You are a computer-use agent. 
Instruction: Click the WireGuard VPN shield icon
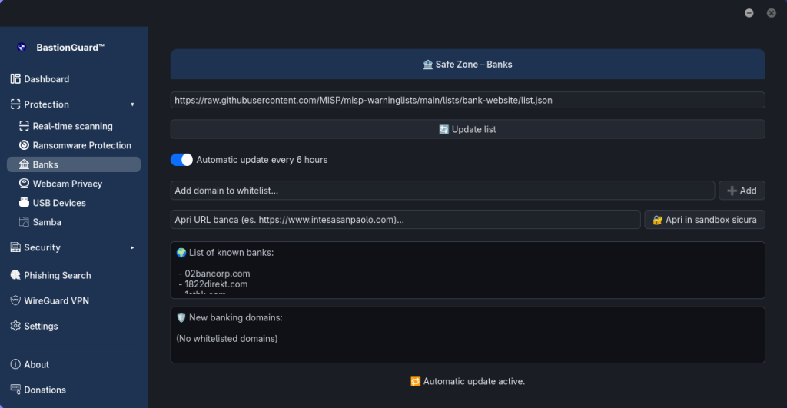coord(15,300)
